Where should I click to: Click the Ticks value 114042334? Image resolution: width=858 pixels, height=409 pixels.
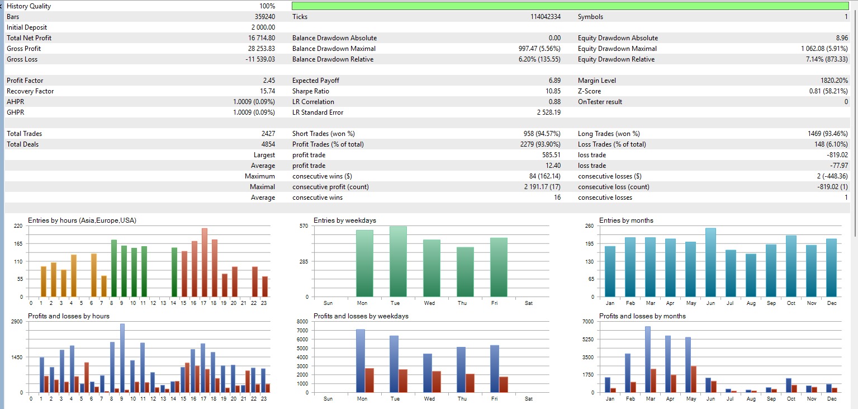pyautogui.click(x=546, y=17)
